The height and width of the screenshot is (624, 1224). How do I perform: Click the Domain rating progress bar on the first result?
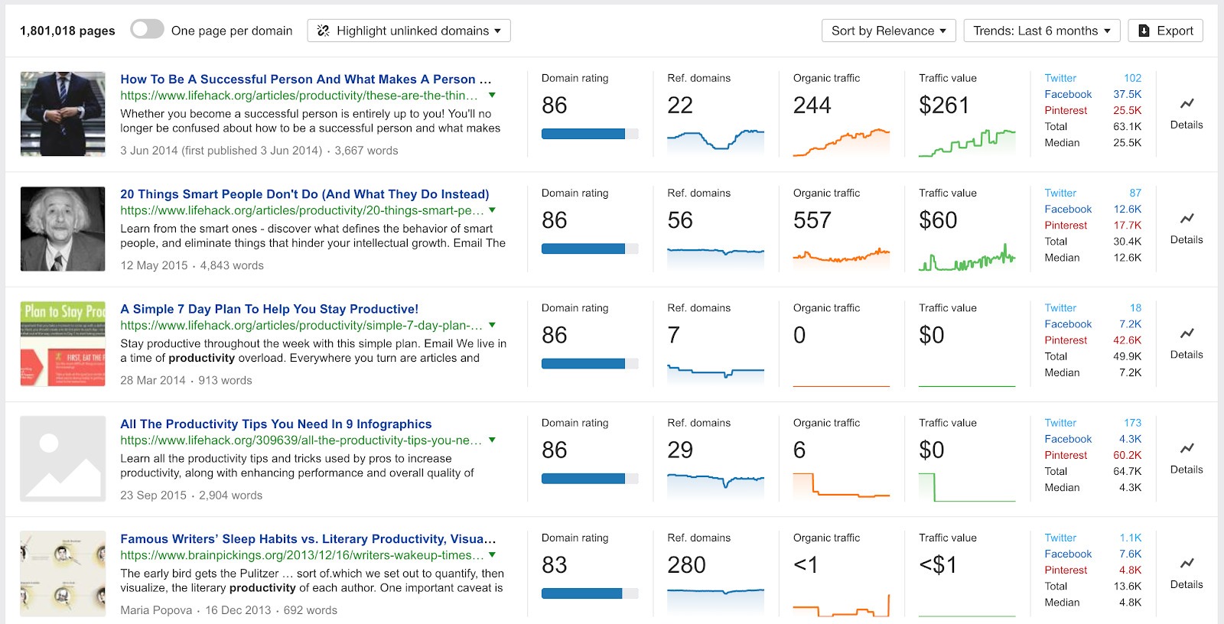pyautogui.click(x=589, y=133)
